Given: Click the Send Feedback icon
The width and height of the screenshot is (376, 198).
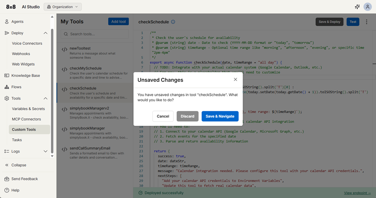Looking at the screenshot, I should [x=7, y=179].
